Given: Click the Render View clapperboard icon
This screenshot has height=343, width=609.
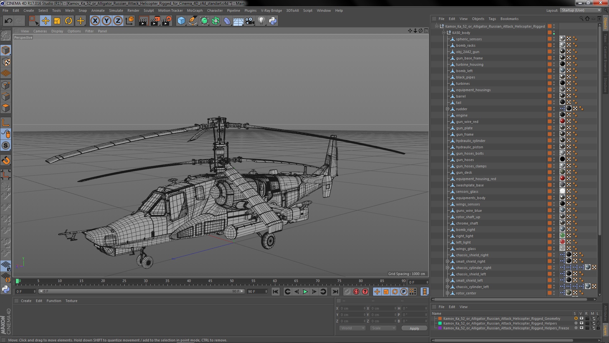Looking at the screenshot, I should pos(143,21).
